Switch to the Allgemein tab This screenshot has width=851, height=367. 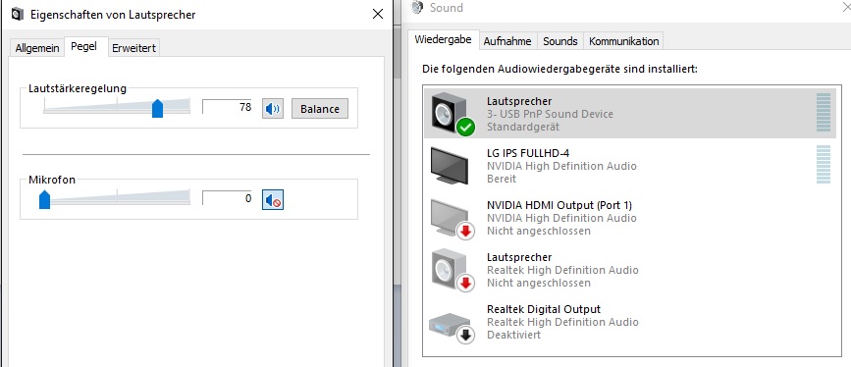37,48
